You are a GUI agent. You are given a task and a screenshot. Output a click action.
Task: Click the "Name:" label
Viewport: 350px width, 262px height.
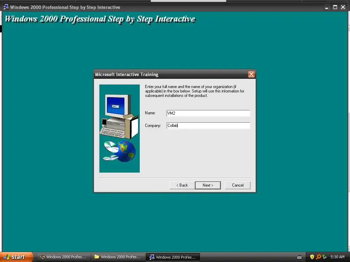pyautogui.click(x=150, y=113)
